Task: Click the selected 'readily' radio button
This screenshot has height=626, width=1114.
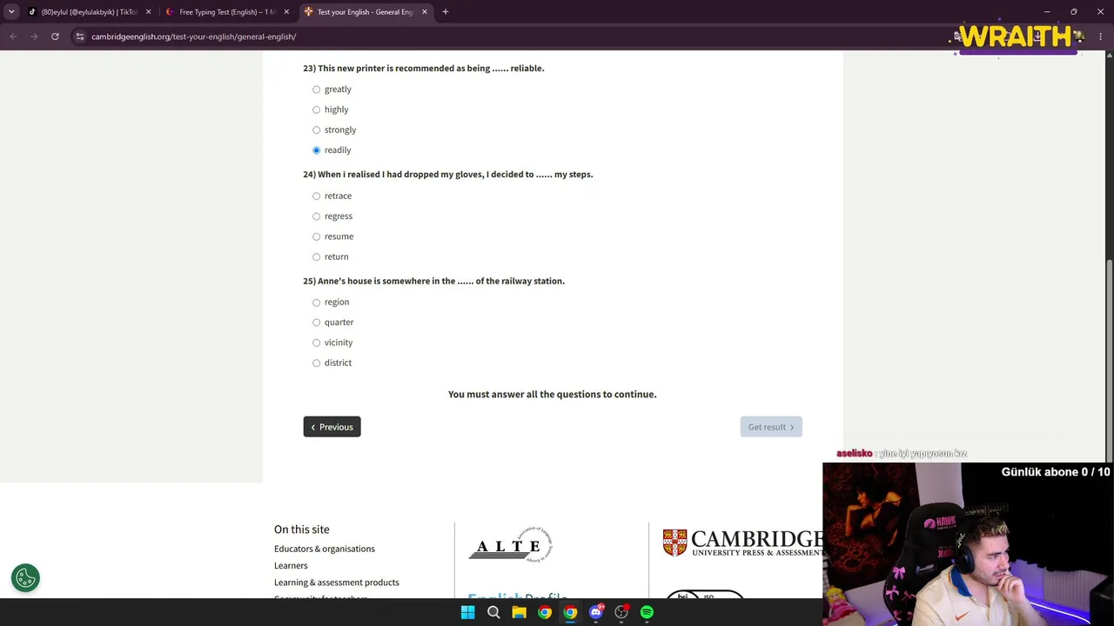Action: click(x=317, y=150)
